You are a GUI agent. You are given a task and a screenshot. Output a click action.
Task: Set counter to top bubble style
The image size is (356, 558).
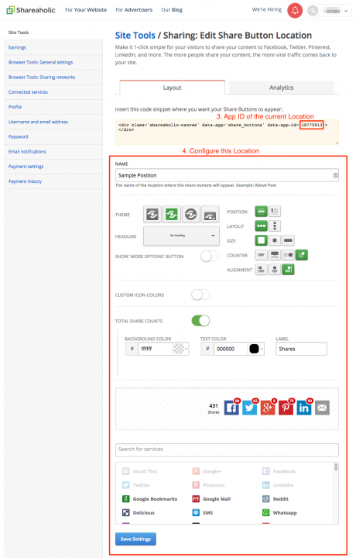tap(275, 255)
